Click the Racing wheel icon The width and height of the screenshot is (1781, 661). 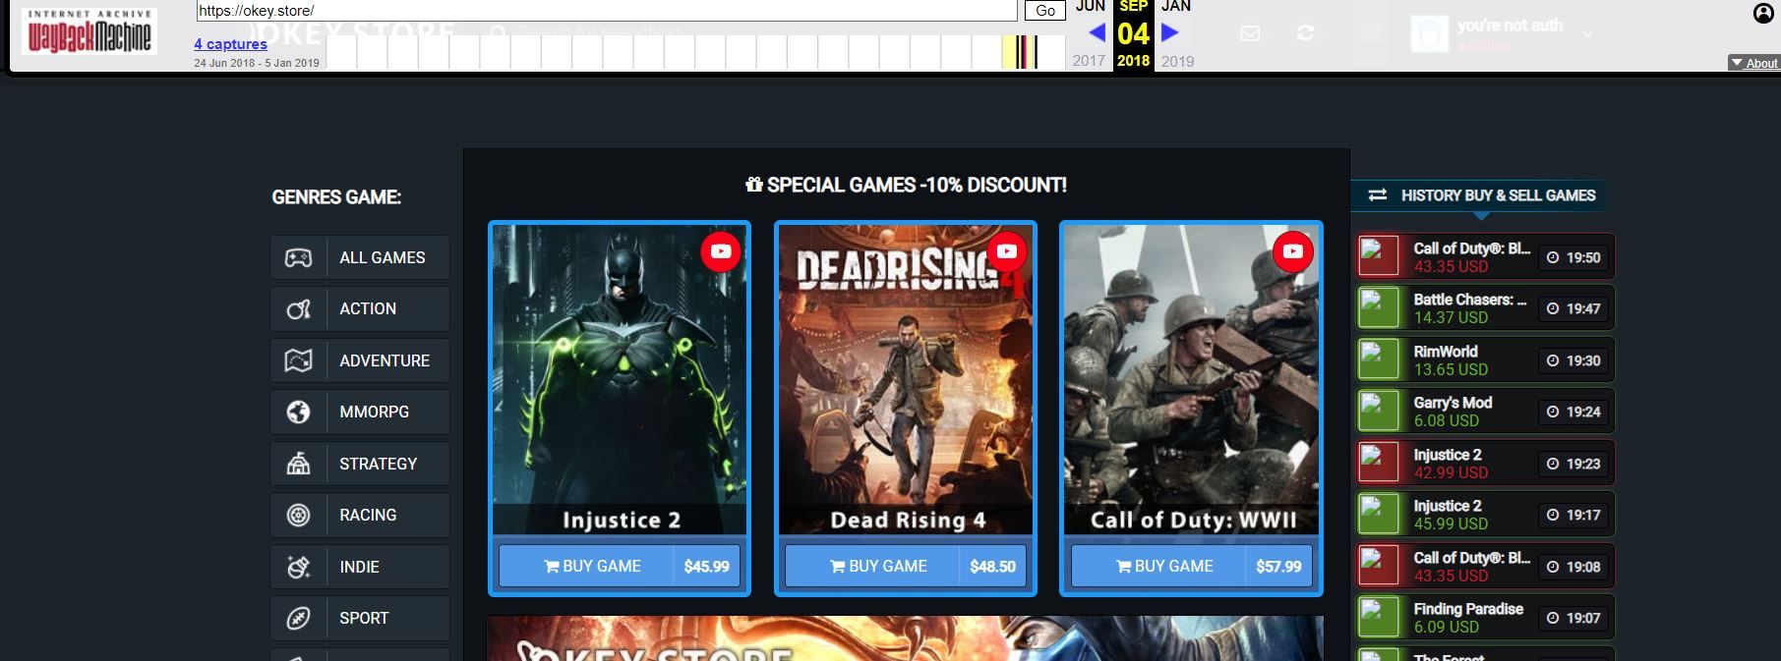(298, 515)
